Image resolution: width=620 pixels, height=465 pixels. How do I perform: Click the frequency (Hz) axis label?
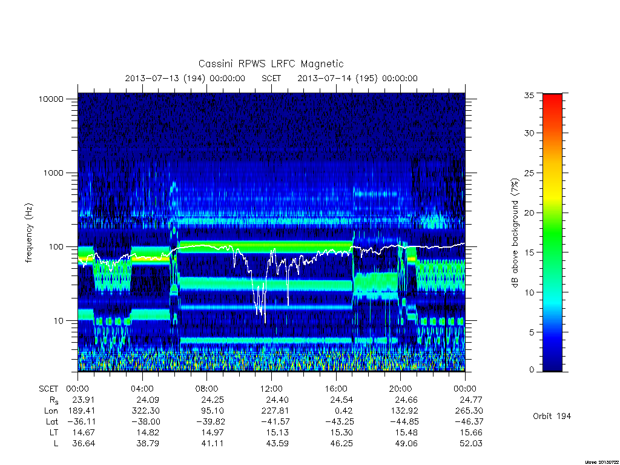click(28, 232)
